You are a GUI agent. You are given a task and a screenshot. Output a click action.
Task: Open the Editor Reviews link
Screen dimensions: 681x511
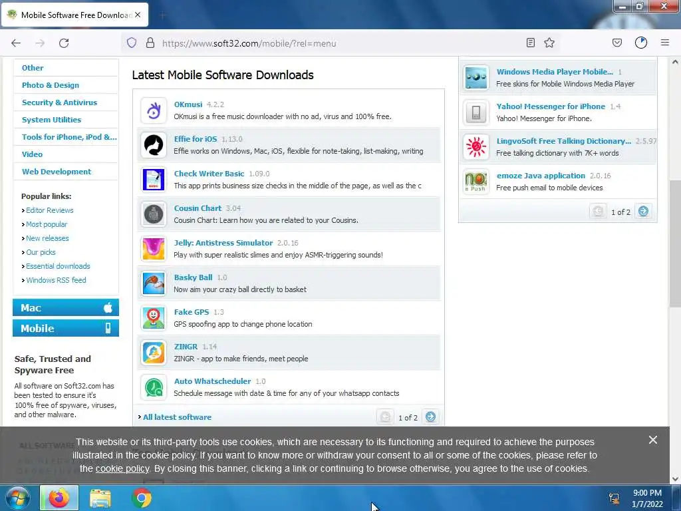(49, 210)
